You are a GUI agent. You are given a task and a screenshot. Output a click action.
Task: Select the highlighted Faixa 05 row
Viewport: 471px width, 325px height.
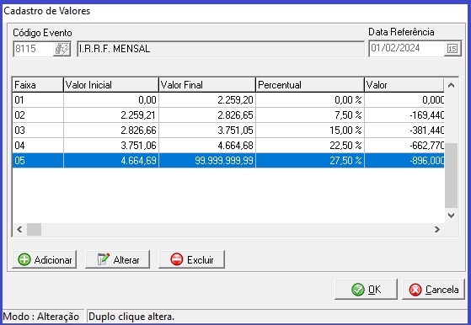click(228, 161)
